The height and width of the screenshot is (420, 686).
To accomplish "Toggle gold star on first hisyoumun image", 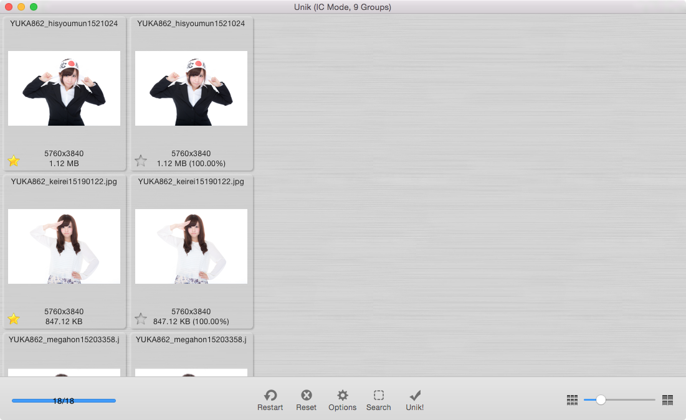I will tap(14, 161).
